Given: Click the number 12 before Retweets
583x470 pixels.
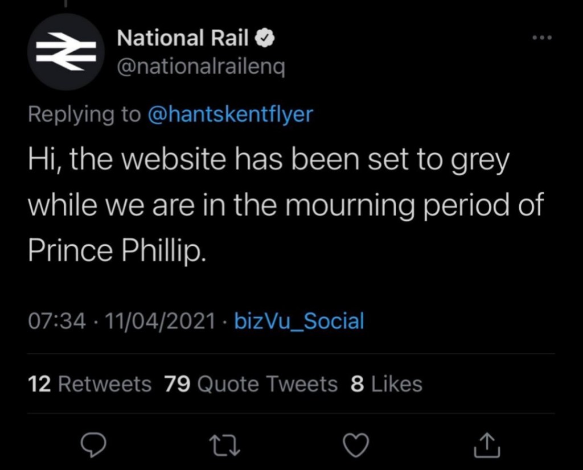Looking at the screenshot, I should click(40, 384).
